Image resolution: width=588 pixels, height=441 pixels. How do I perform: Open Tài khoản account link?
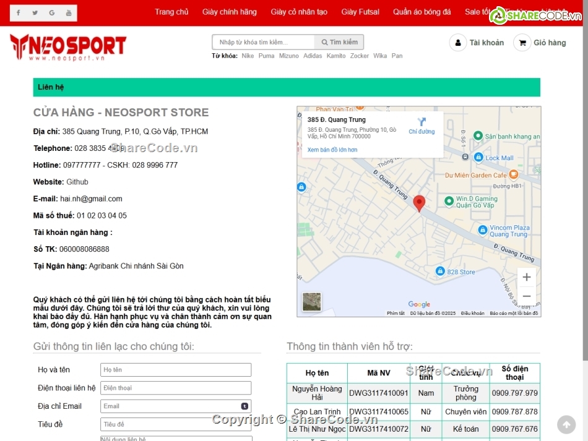pos(486,43)
